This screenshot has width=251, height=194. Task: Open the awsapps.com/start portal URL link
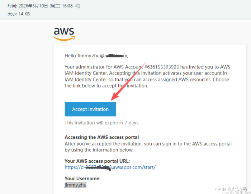point(110,167)
